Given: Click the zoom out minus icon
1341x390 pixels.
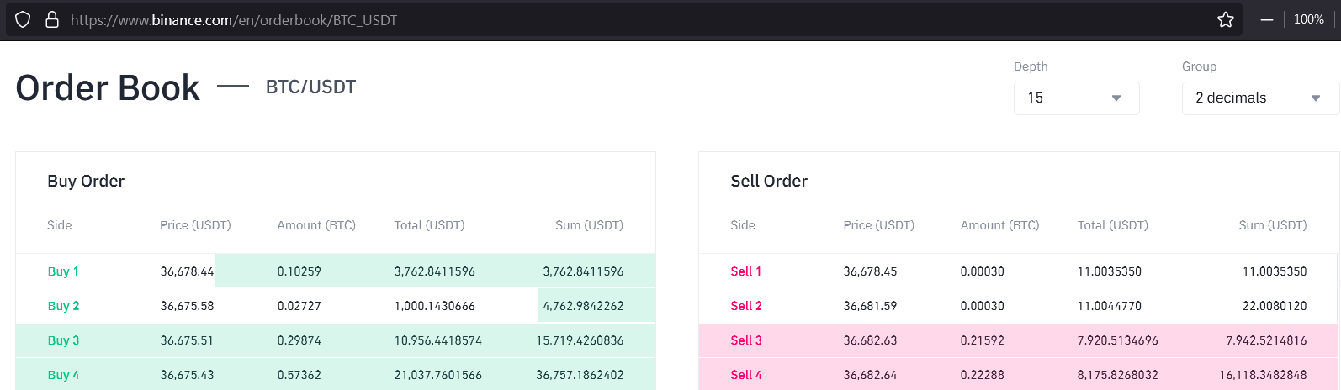Looking at the screenshot, I should tap(1267, 19).
